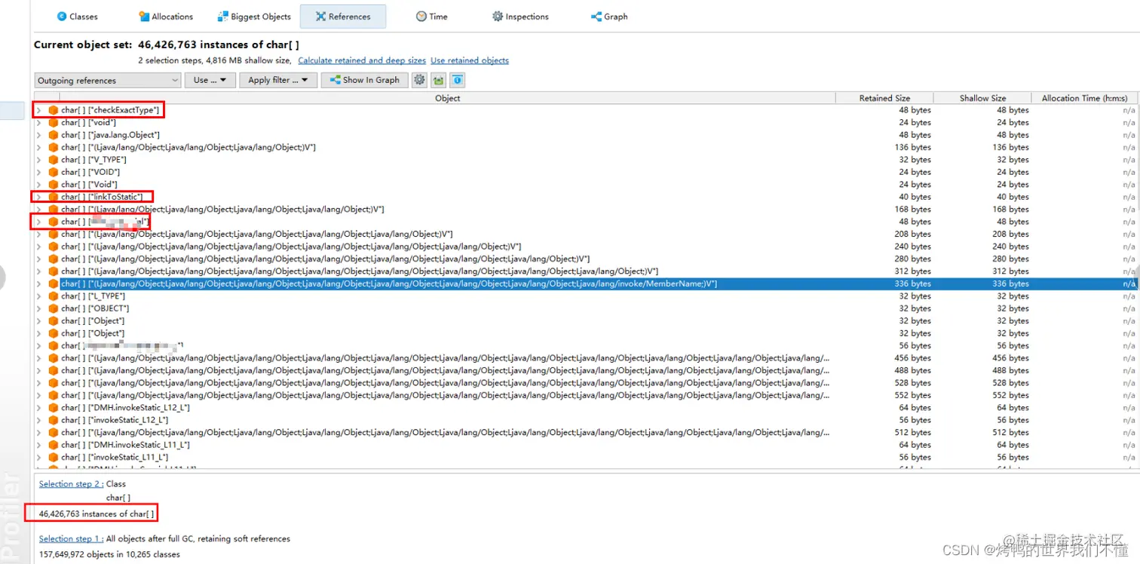Click the Inspections tab gear icon

[498, 17]
